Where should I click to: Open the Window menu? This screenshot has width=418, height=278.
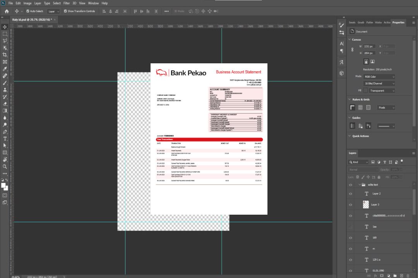point(93,3)
